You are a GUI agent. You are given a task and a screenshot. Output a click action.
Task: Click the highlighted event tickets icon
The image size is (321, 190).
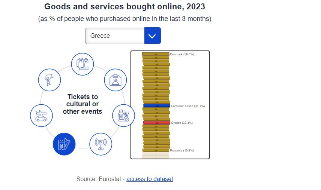(64, 144)
